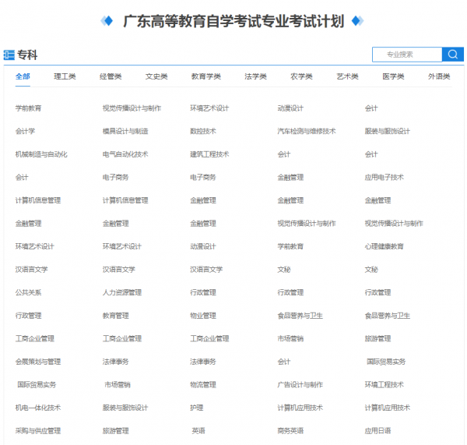Open the 法学类 tab
The height and width of the screenshot is (445, 467).
[255, 76]
